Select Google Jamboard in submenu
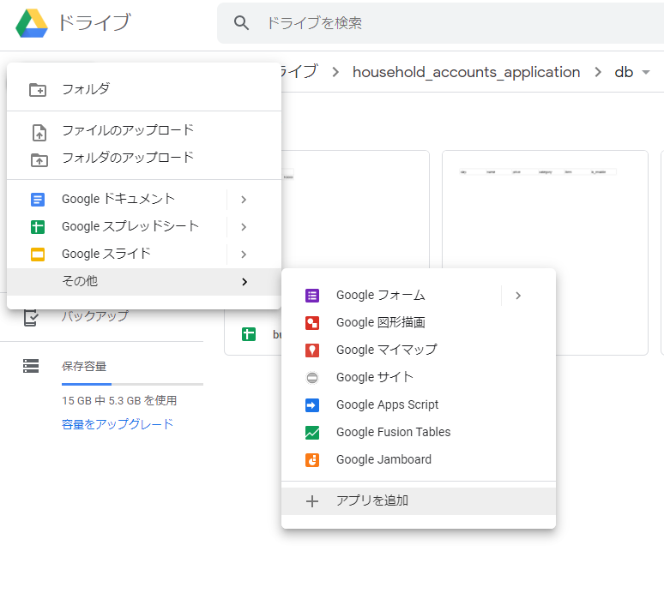 pos(419,460)
